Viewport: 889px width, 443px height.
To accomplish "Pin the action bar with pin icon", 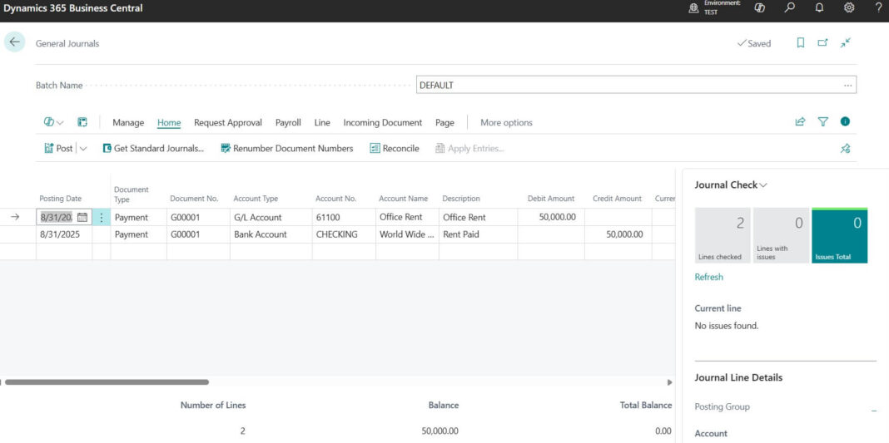I will tap(845, 149).
